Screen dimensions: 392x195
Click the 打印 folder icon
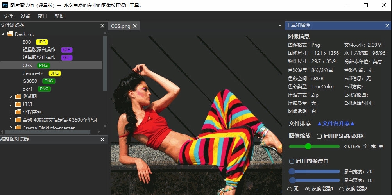pos(18,104)
